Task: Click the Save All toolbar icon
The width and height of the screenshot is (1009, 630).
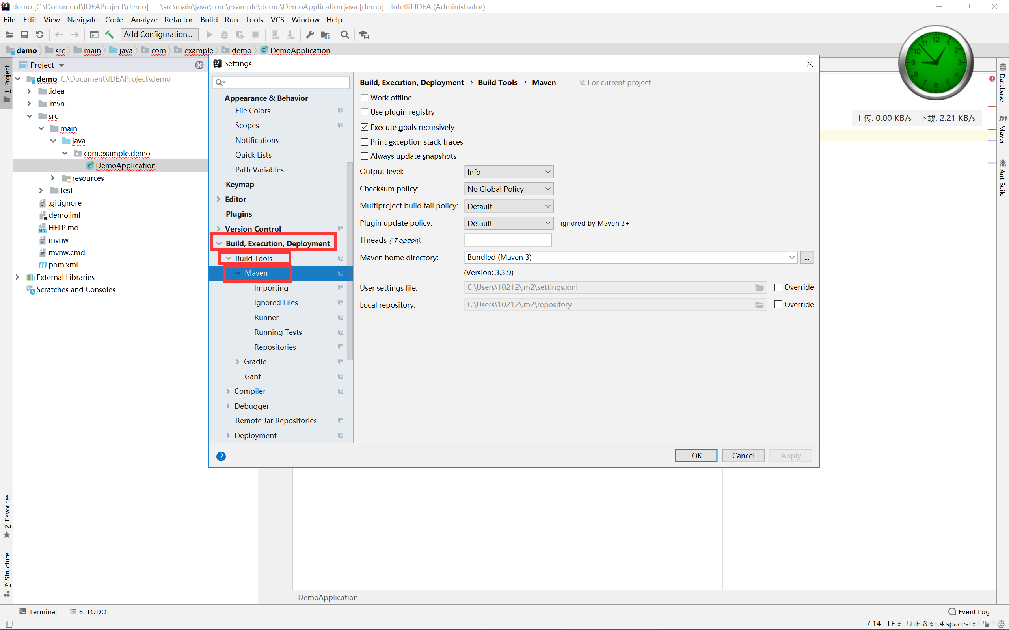Action: tap(24, 35)
